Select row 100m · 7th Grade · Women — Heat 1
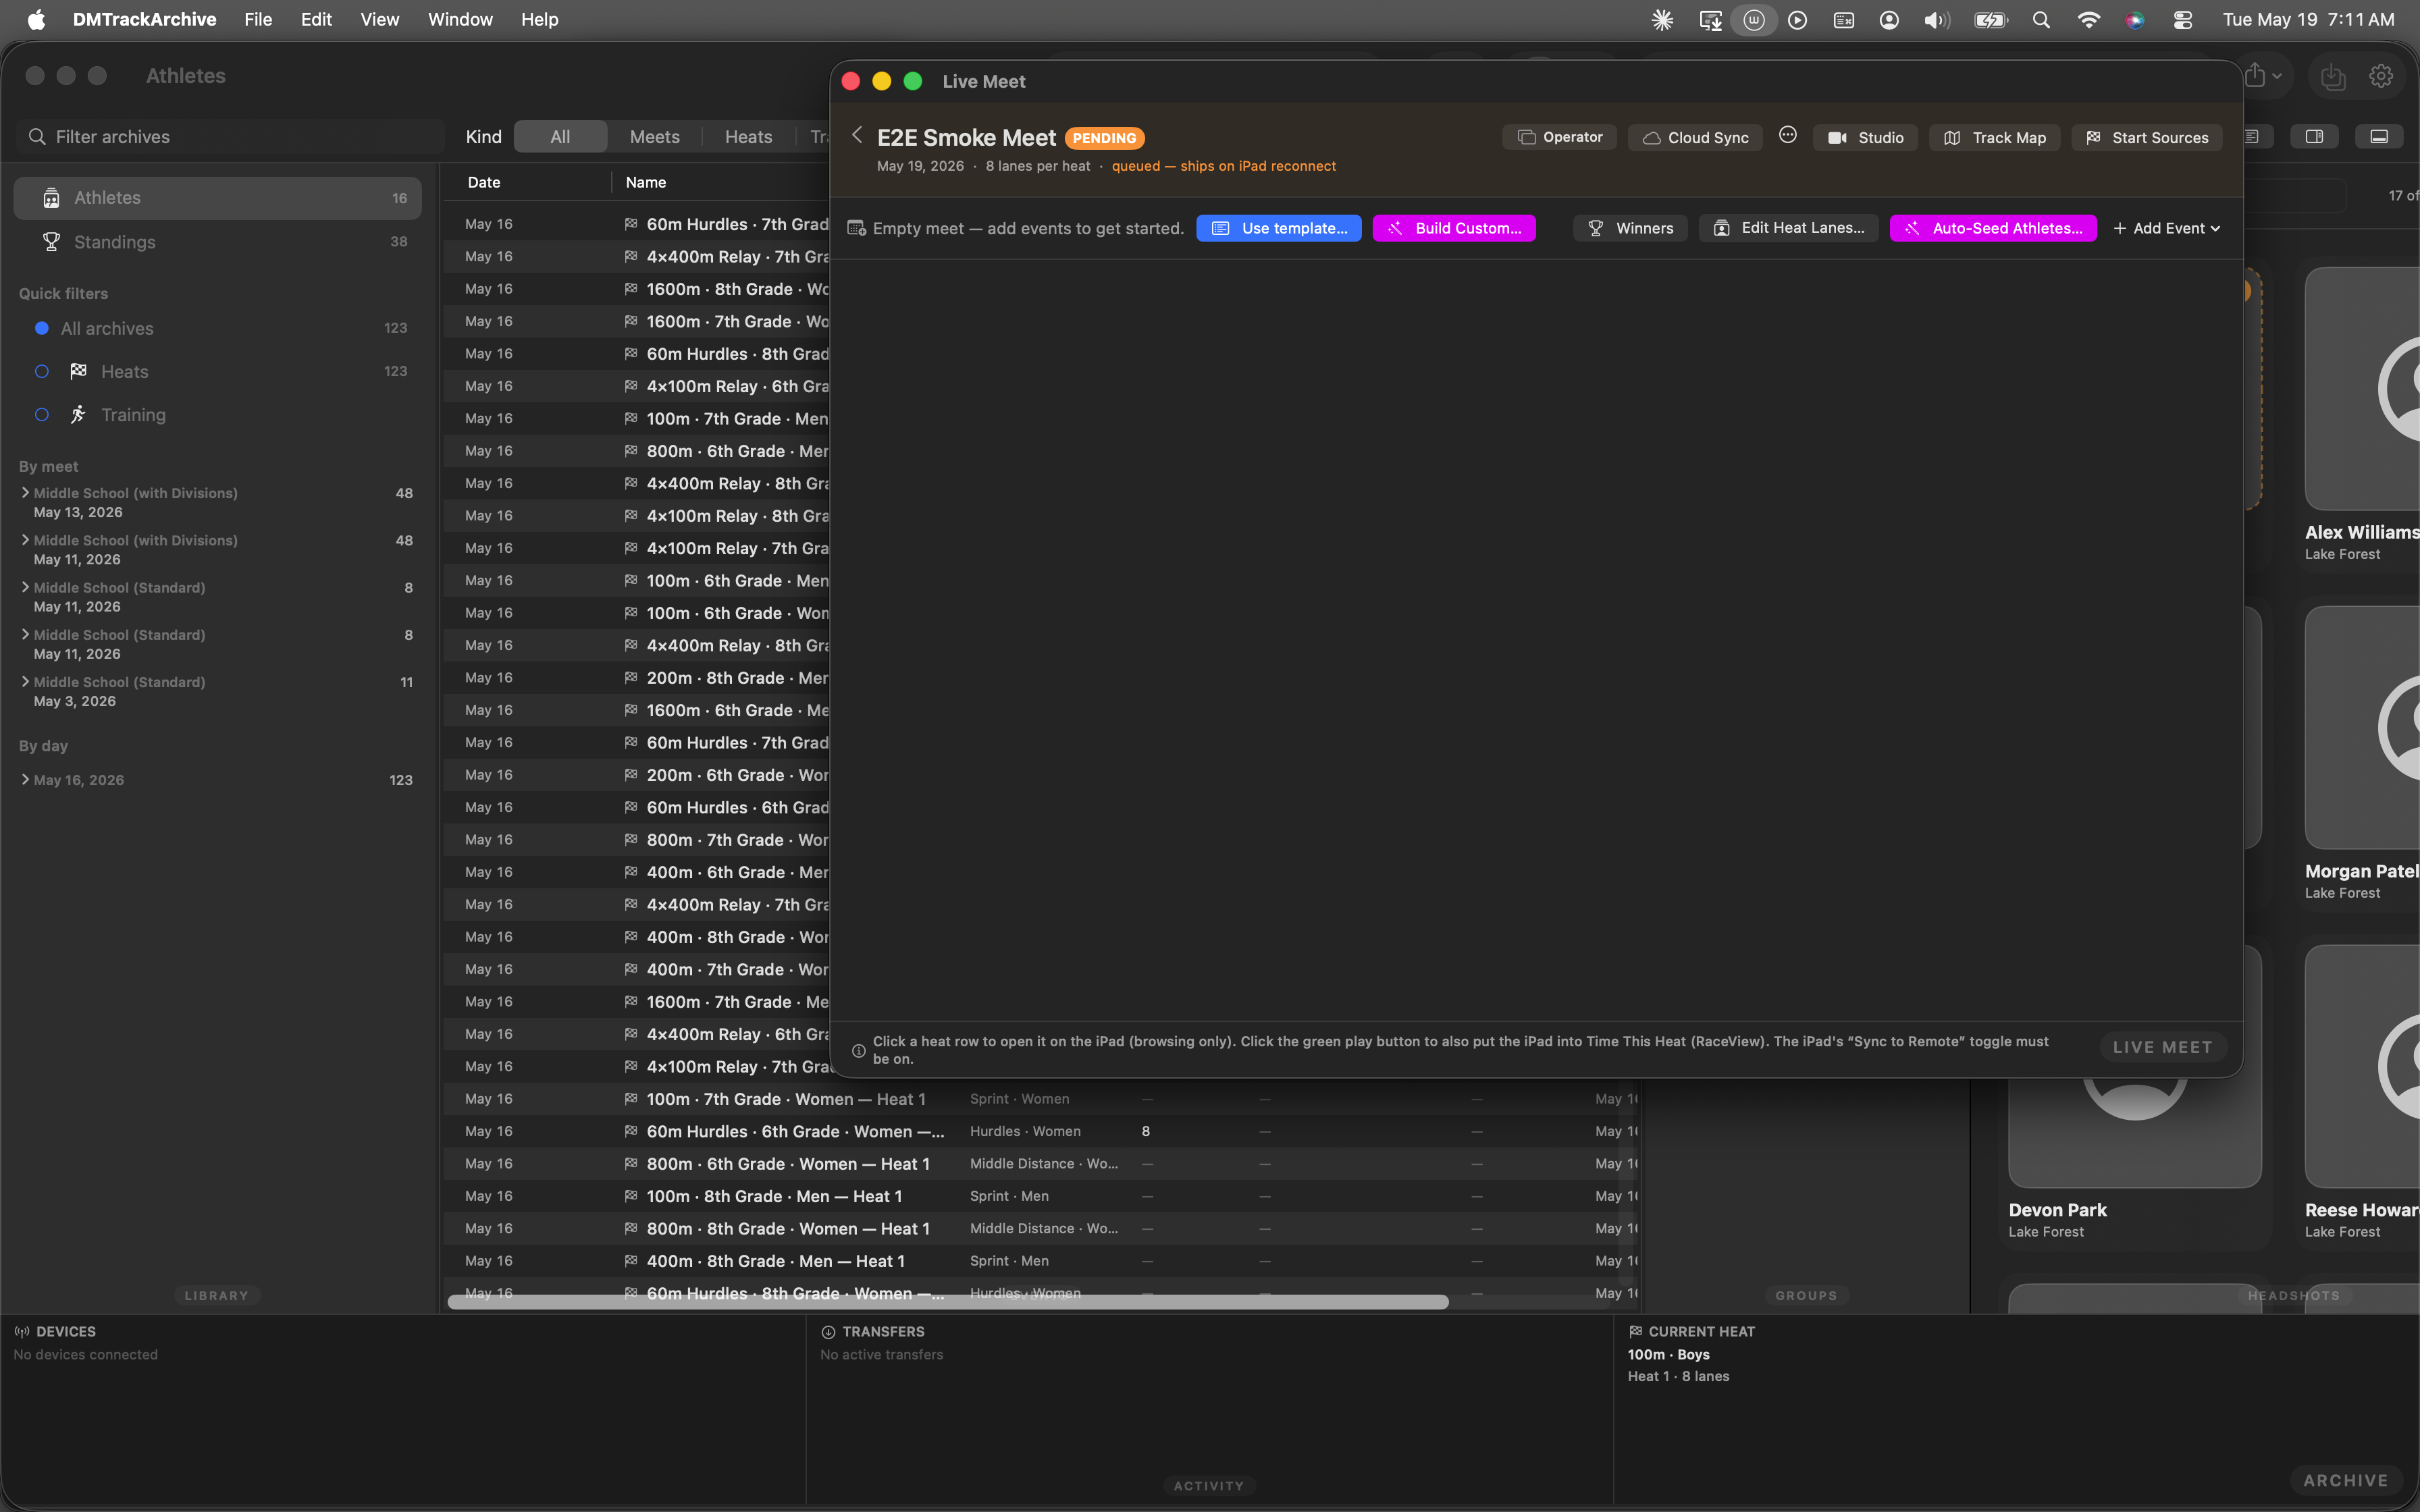This screenshot has height=1512, width=2420. click(1040, 1099)
